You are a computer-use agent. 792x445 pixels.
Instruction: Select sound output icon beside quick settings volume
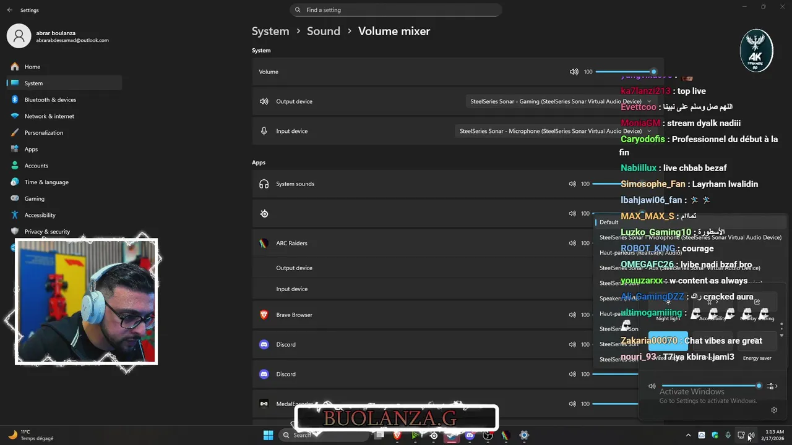coord(771,386)
